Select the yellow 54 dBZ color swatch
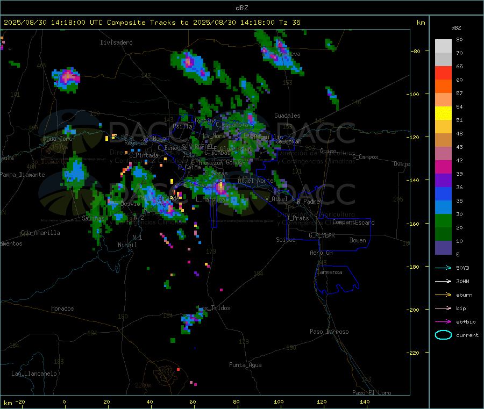 [443, 113]
